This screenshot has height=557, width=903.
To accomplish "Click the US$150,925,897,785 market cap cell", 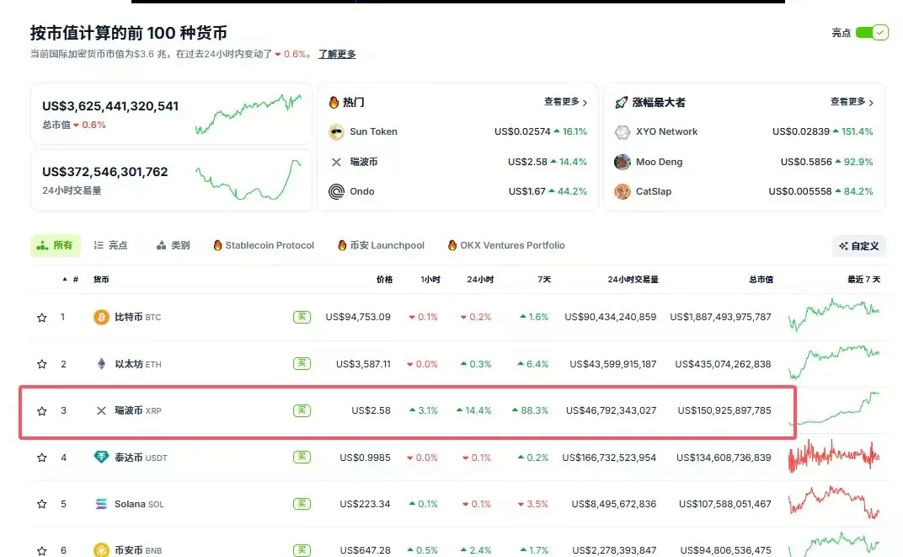I will click(x=724, y=410).
